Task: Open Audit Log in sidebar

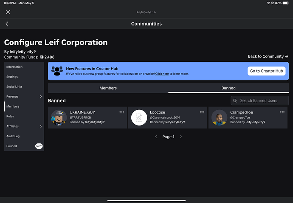Action: coord(24,136)
